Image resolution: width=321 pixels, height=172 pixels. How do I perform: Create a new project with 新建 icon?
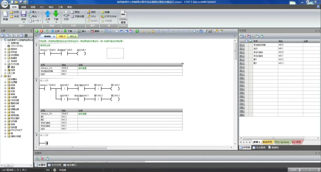pyautogui.click(x=6, y=15)
